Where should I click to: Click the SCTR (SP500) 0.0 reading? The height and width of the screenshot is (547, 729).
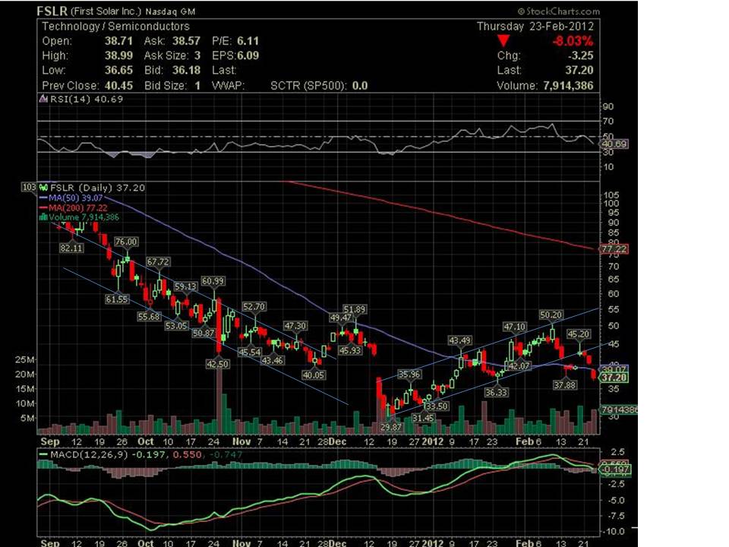[319, 86]
